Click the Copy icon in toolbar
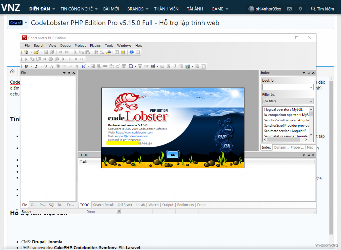 click(81, 52)
